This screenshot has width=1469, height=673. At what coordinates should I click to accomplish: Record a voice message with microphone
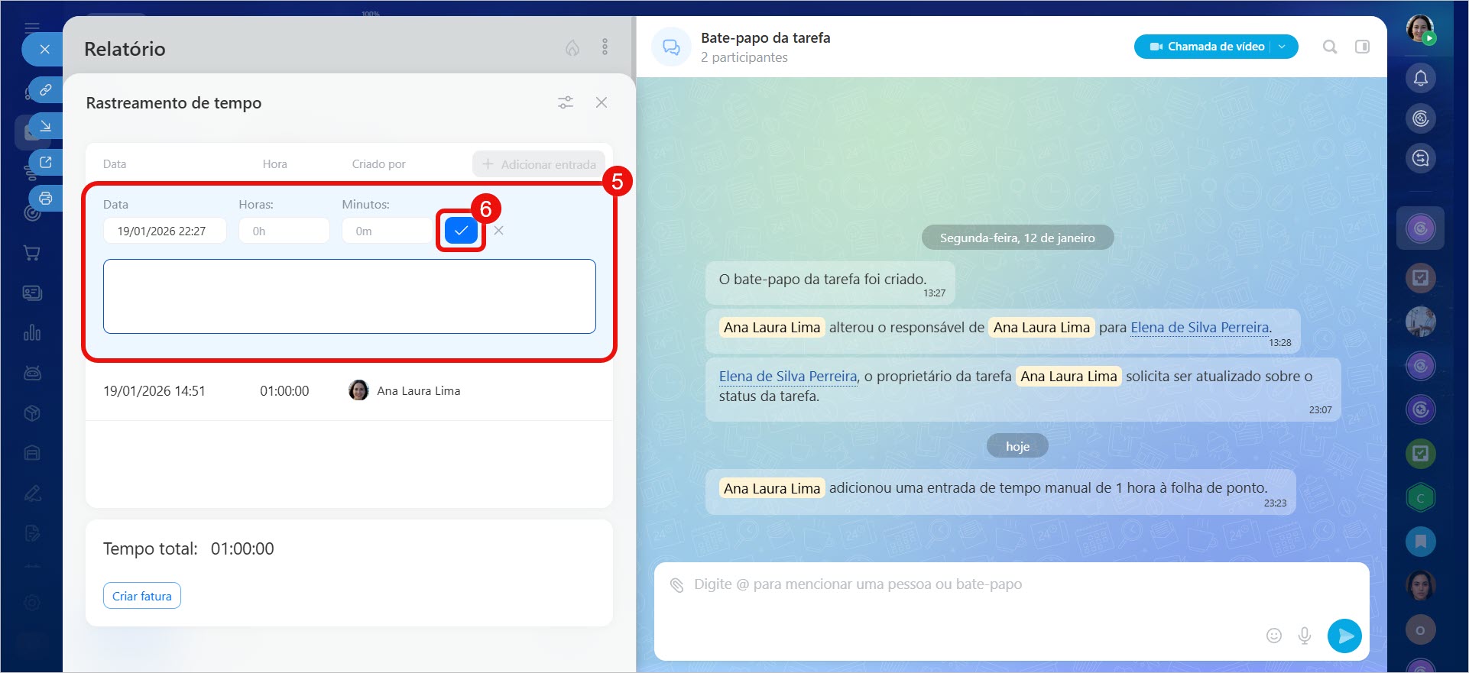tap(1305, 636)
